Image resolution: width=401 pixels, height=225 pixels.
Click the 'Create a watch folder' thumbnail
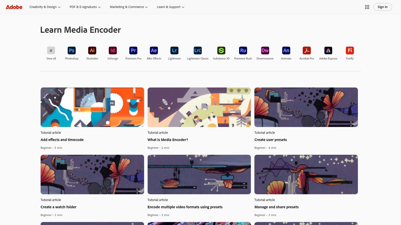point(92,174)
